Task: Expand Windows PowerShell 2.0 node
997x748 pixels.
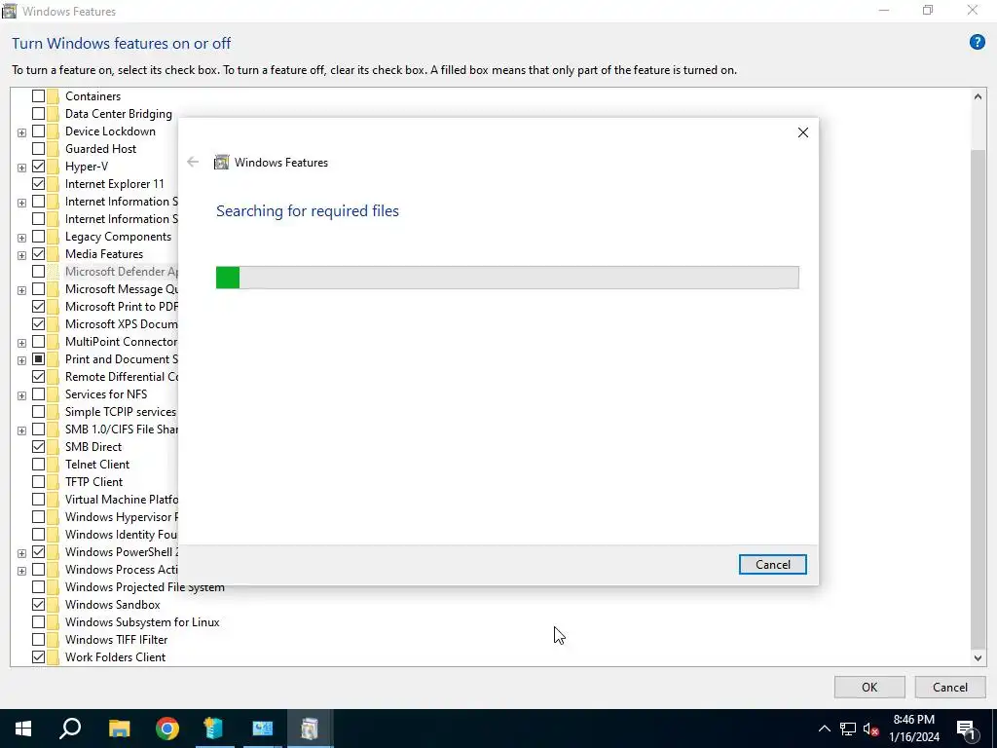Action: [x=21, y=553]
